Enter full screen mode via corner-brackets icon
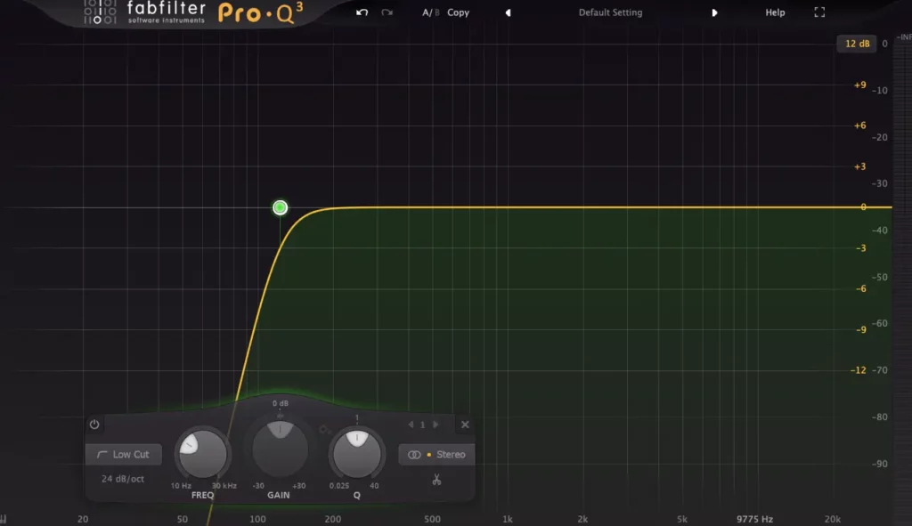The width and height of the screenshot is (912, 526). pyautogui.click(x=819, y=12)
